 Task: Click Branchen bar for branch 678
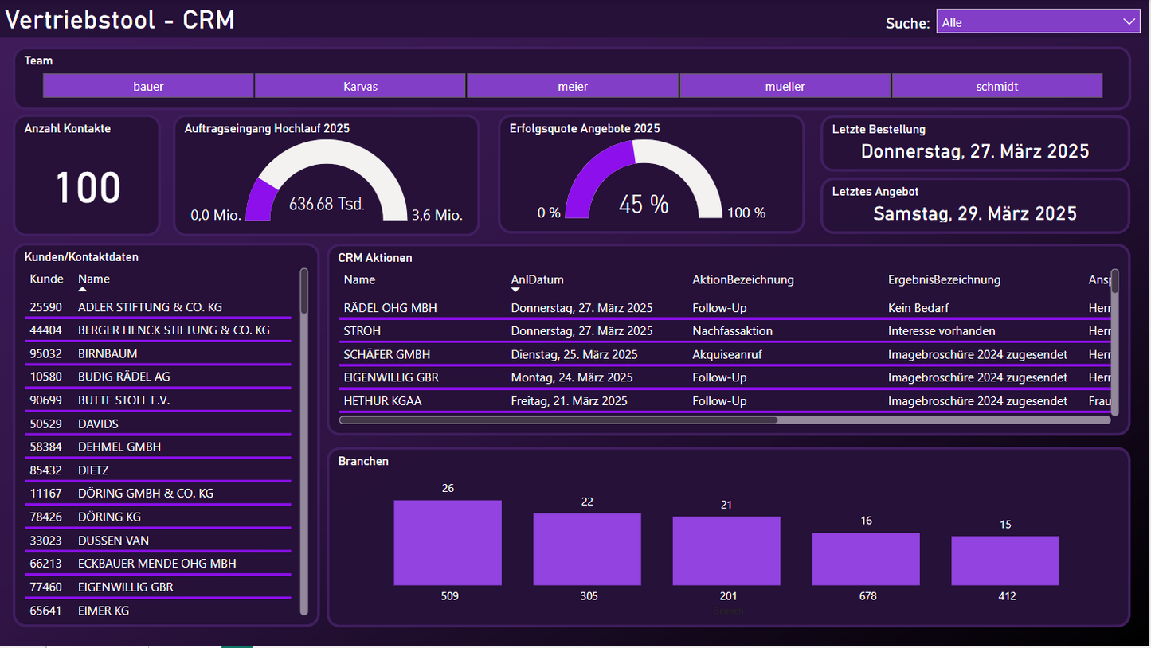(865, 559)
